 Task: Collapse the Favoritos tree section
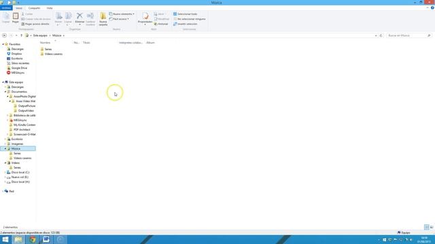[3, 44]
